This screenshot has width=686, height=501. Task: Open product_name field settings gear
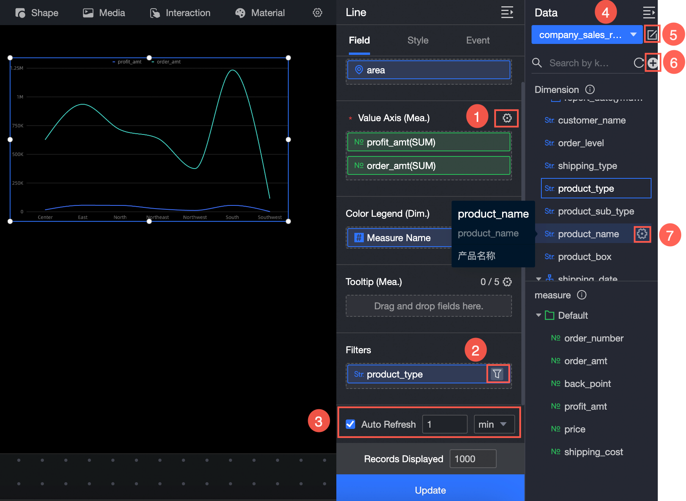coord(642,234)
